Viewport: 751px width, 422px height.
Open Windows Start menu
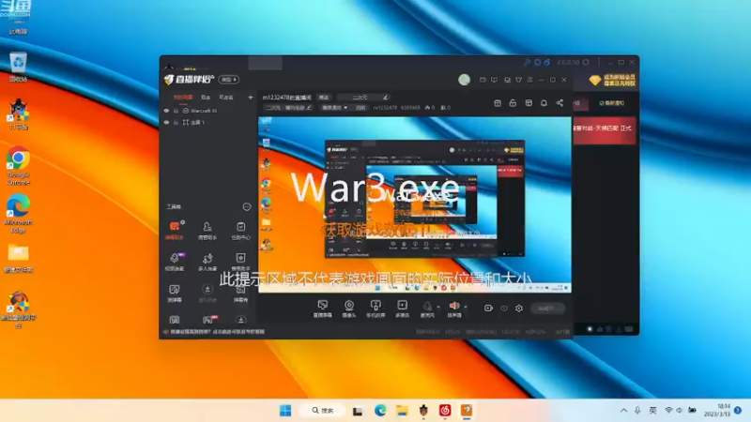(285, 411)
